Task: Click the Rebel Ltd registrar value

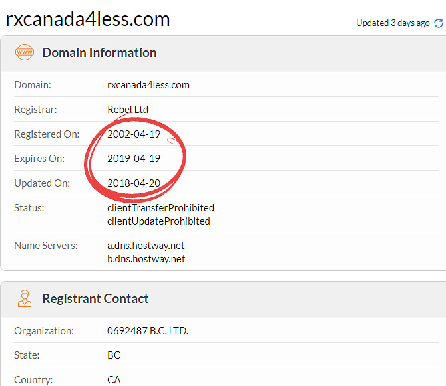Action: tap(128, 109)
